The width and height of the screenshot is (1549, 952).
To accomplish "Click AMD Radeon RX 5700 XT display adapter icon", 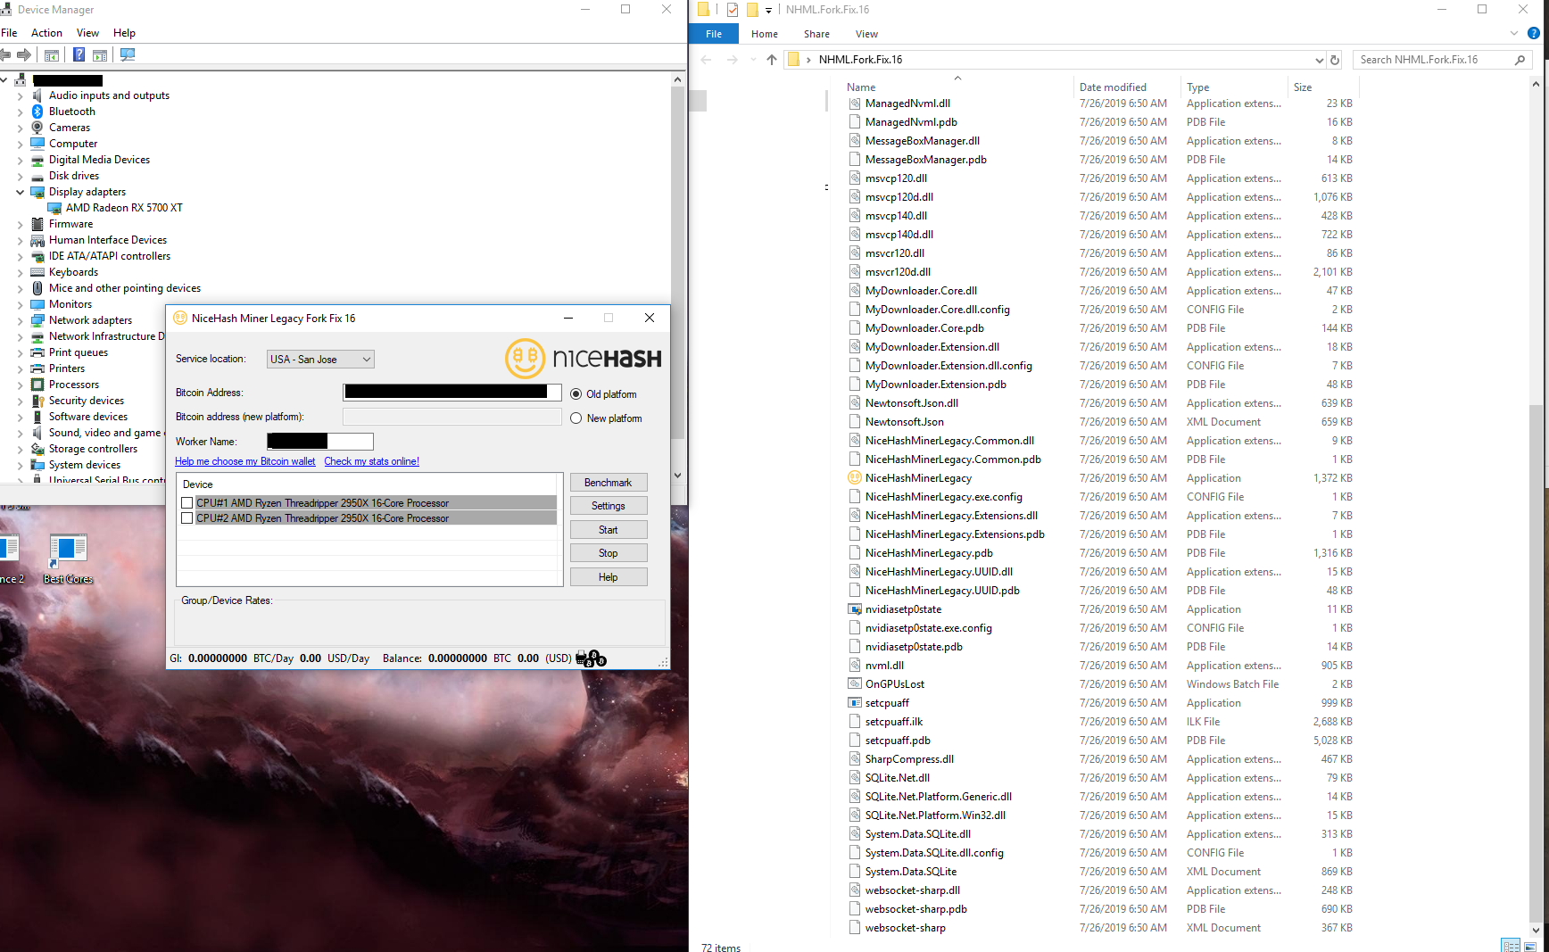I will point(54,208).
